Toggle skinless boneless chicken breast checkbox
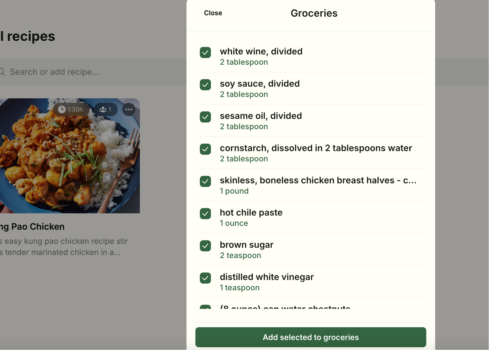Screen dimensions: 489x350 (205, 181)
